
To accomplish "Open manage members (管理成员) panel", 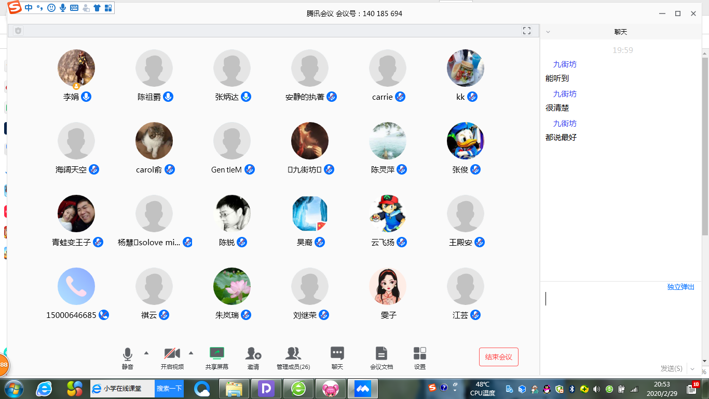I will pos(293,354).
